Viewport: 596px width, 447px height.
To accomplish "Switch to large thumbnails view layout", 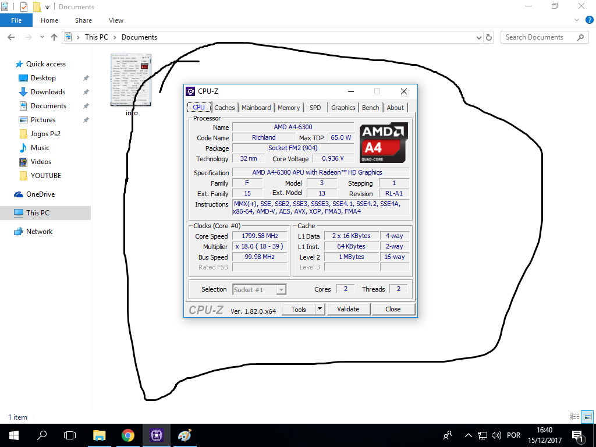I will 588,417.
